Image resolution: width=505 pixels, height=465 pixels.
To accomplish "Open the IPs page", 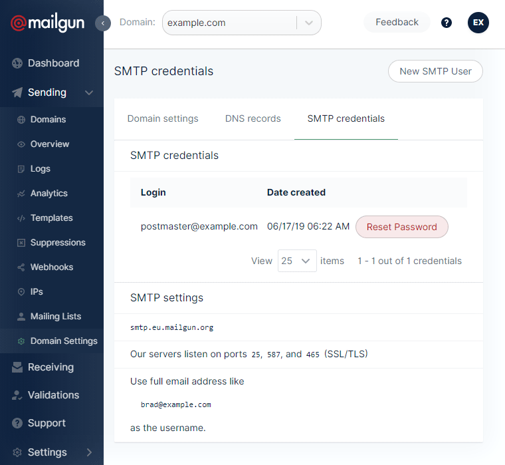I will (37, 292).
